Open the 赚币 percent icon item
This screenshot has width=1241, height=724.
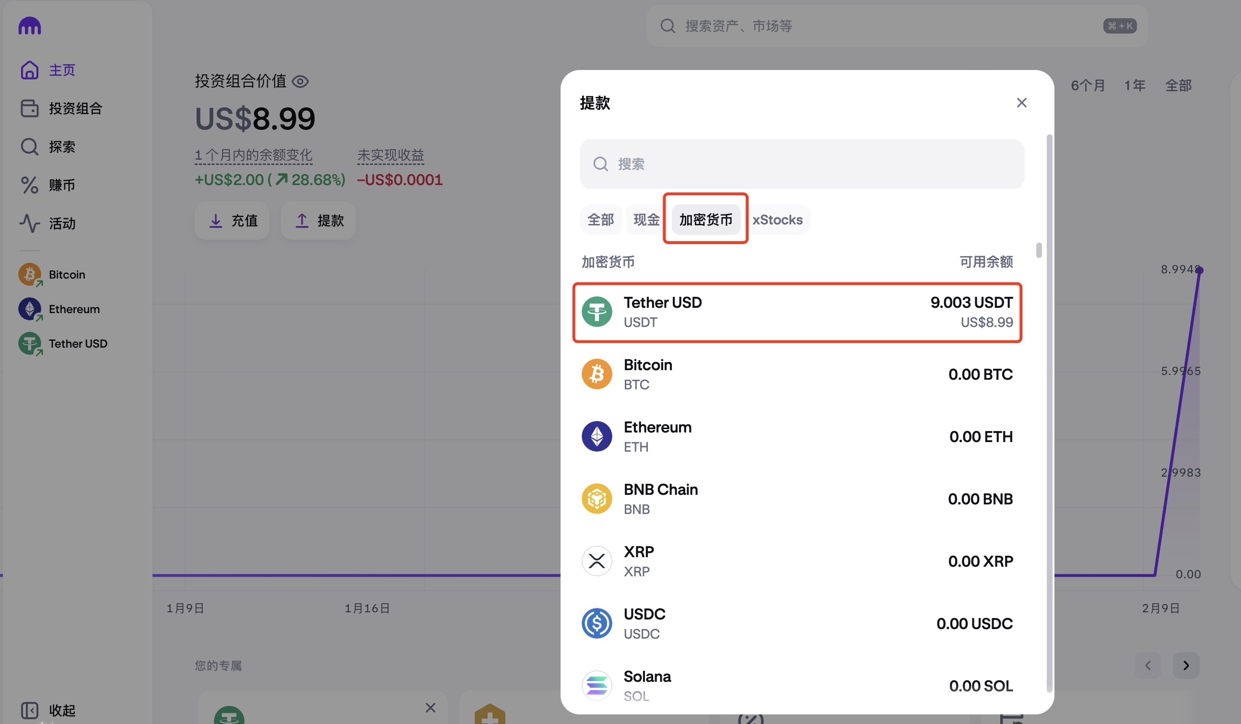[30, 185]
